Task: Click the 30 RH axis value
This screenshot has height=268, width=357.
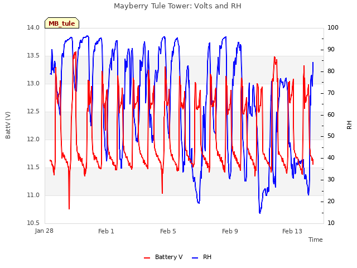Action: pyautogui.click(x=331, y=180)
